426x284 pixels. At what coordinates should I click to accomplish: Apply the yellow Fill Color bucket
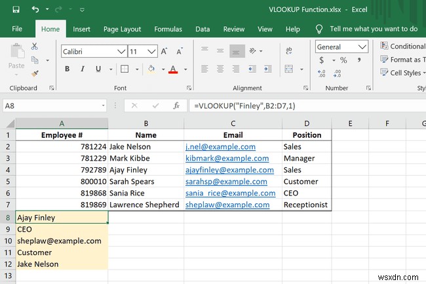[x=151, y=69]
